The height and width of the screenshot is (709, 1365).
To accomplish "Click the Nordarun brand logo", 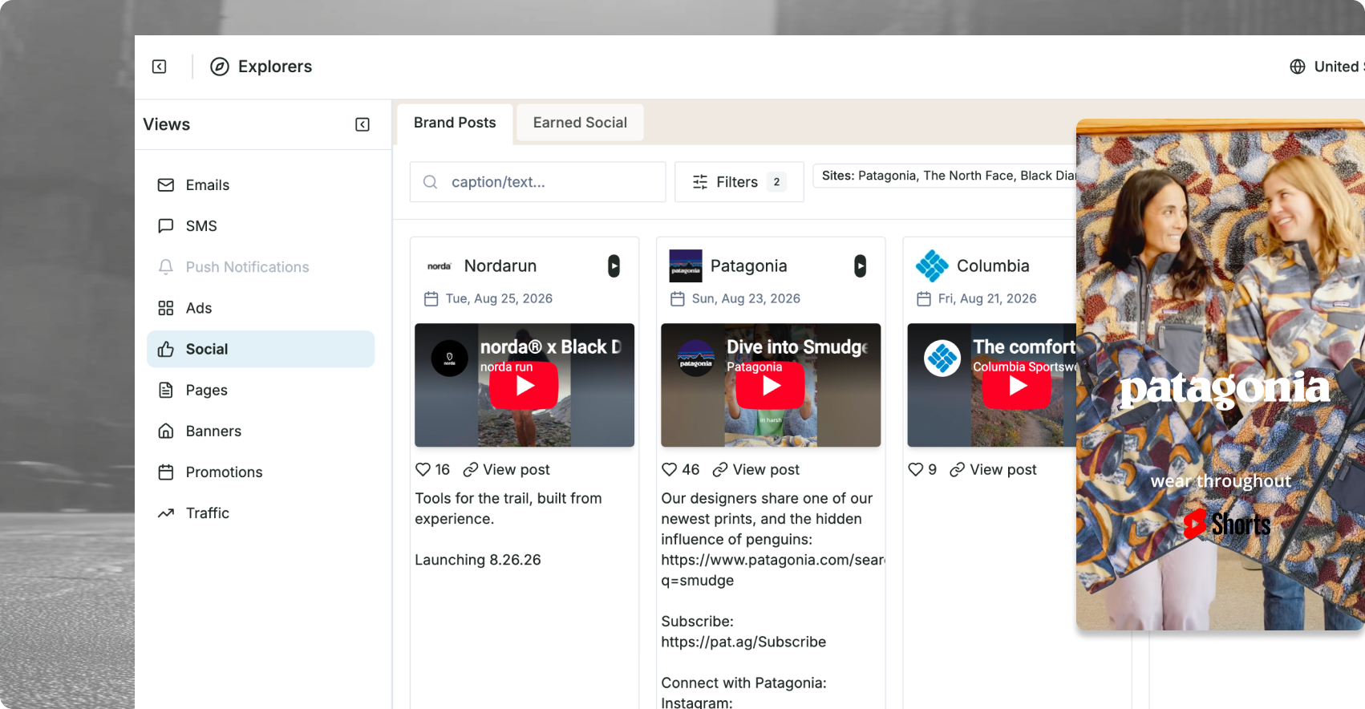I will click(x=439, y=266).
